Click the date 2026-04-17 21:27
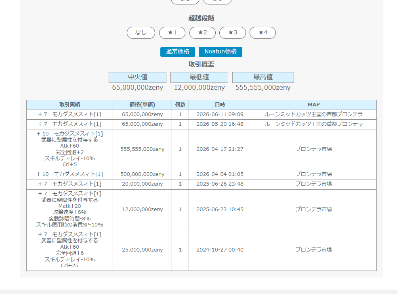The height and width of the screenshot is (294, 397). coord(220,149)
